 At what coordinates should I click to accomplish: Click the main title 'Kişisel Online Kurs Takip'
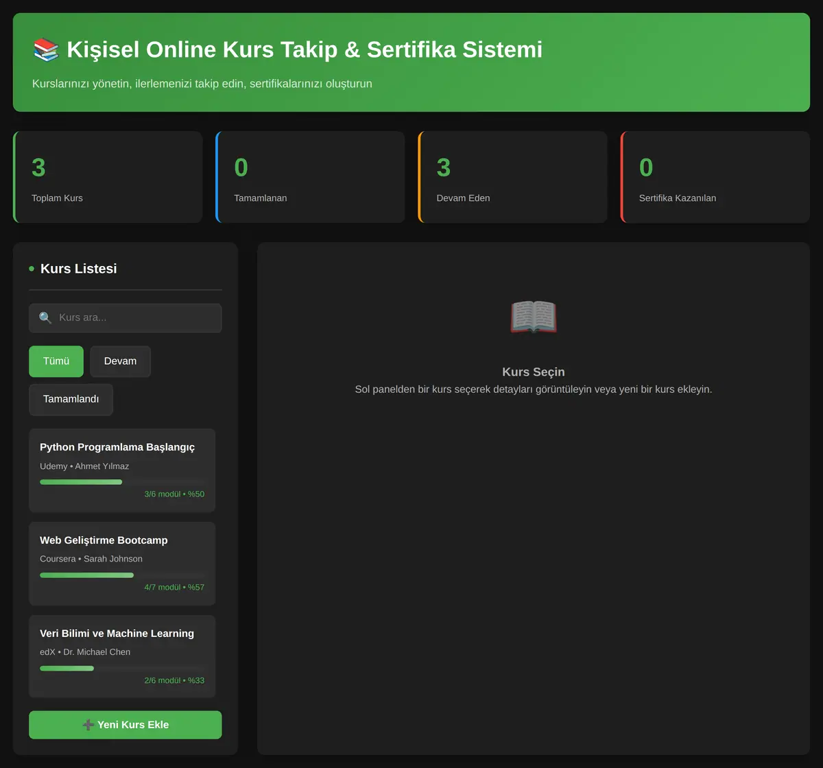click(x=305, y=50)
